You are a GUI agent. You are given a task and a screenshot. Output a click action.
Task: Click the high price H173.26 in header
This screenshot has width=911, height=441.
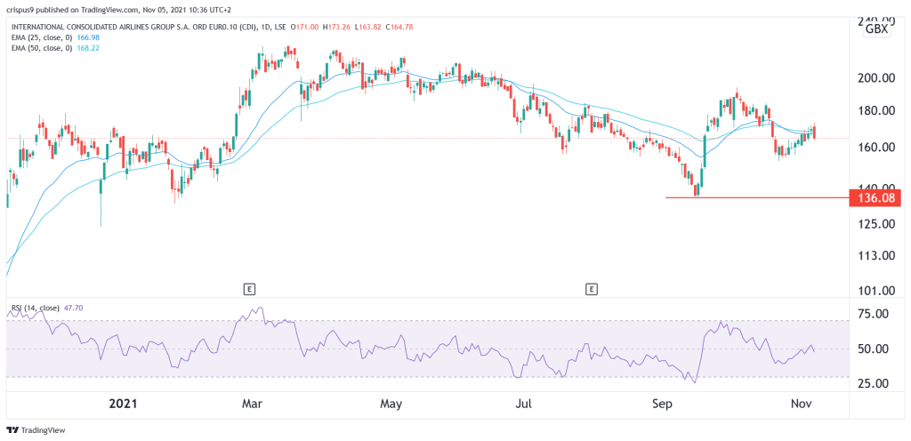coord(335,28)
